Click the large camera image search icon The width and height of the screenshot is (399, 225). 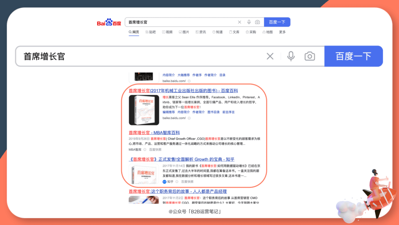click(310, 56)
